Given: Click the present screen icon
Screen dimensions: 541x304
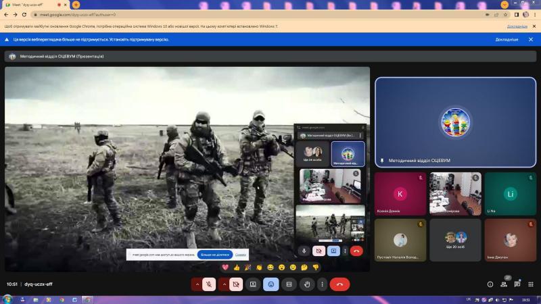Looking at the screenshot, I should [x=253, y=284].
